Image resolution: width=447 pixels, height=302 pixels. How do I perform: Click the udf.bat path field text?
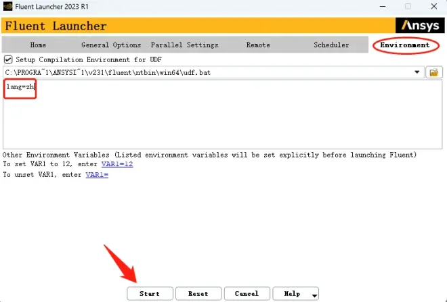[108, 72]
